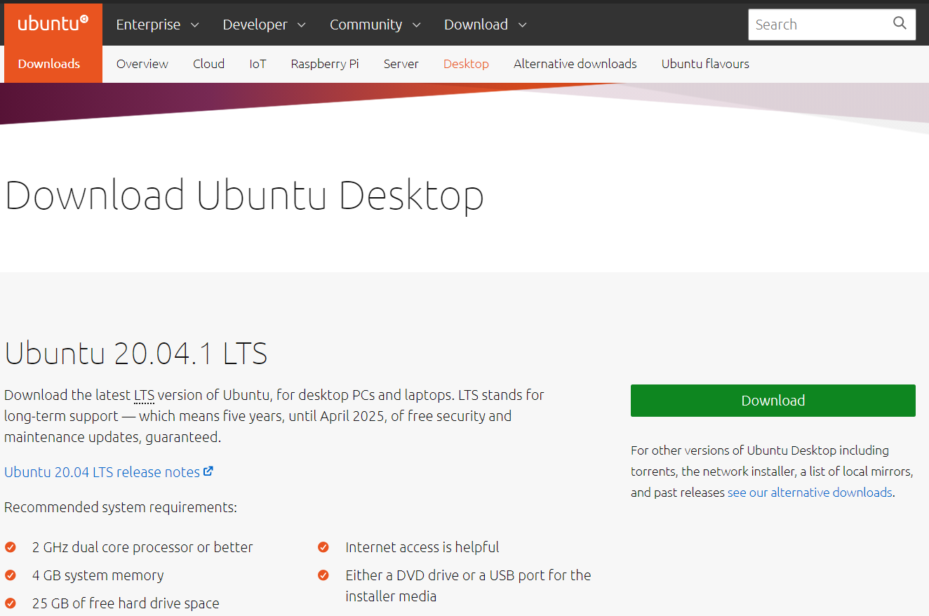Click '25 GB of free hard drive space' text
Image resolution: width=929 pixels, height=616 pixels.
(126, 603)
